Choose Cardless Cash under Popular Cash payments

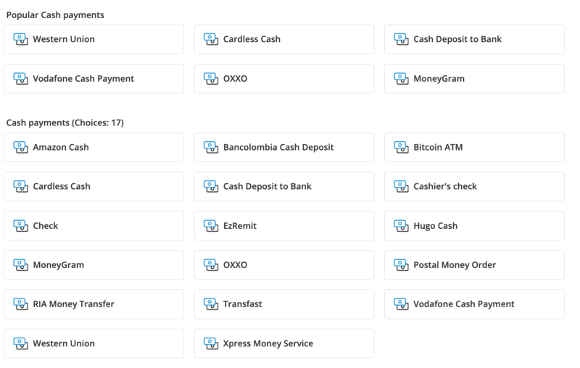[x=284, y=39]
